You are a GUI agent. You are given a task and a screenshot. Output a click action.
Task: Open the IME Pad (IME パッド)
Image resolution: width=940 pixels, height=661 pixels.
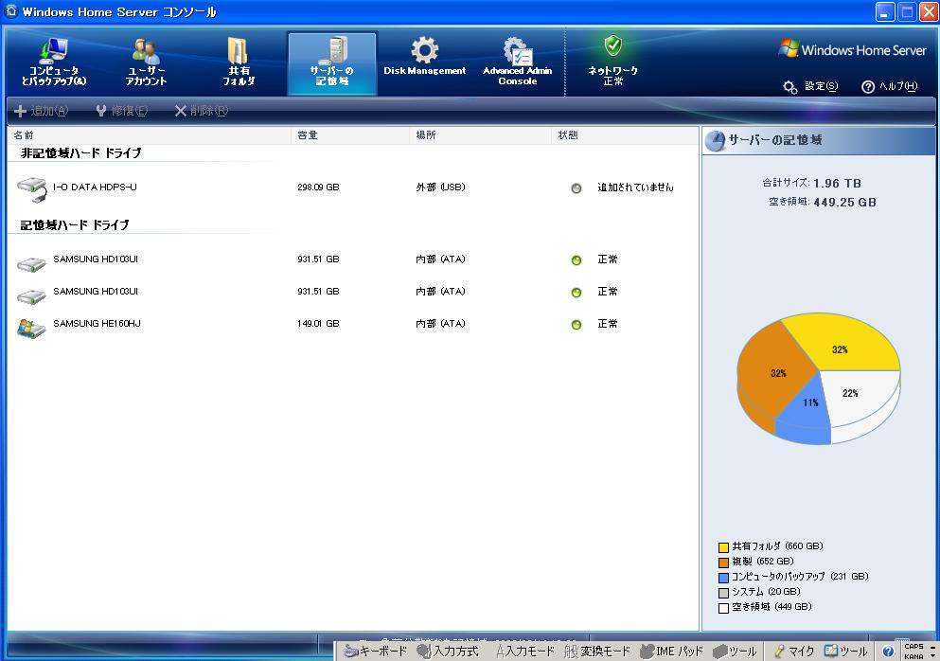pos(671,652)
